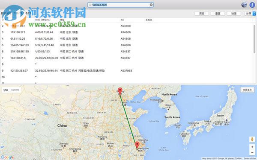The image size is (257, 160).
Task: Click the Tokyo label on the map
Action: [227, 122]
